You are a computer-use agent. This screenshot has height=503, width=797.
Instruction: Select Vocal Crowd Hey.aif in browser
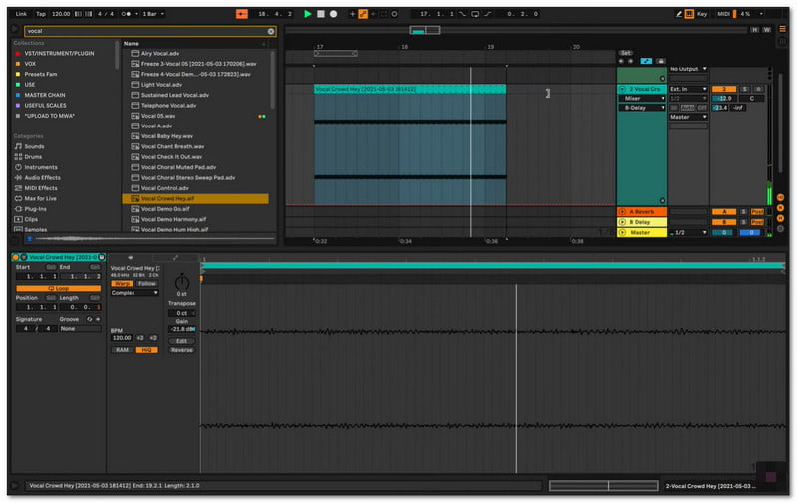coord(195,198)
